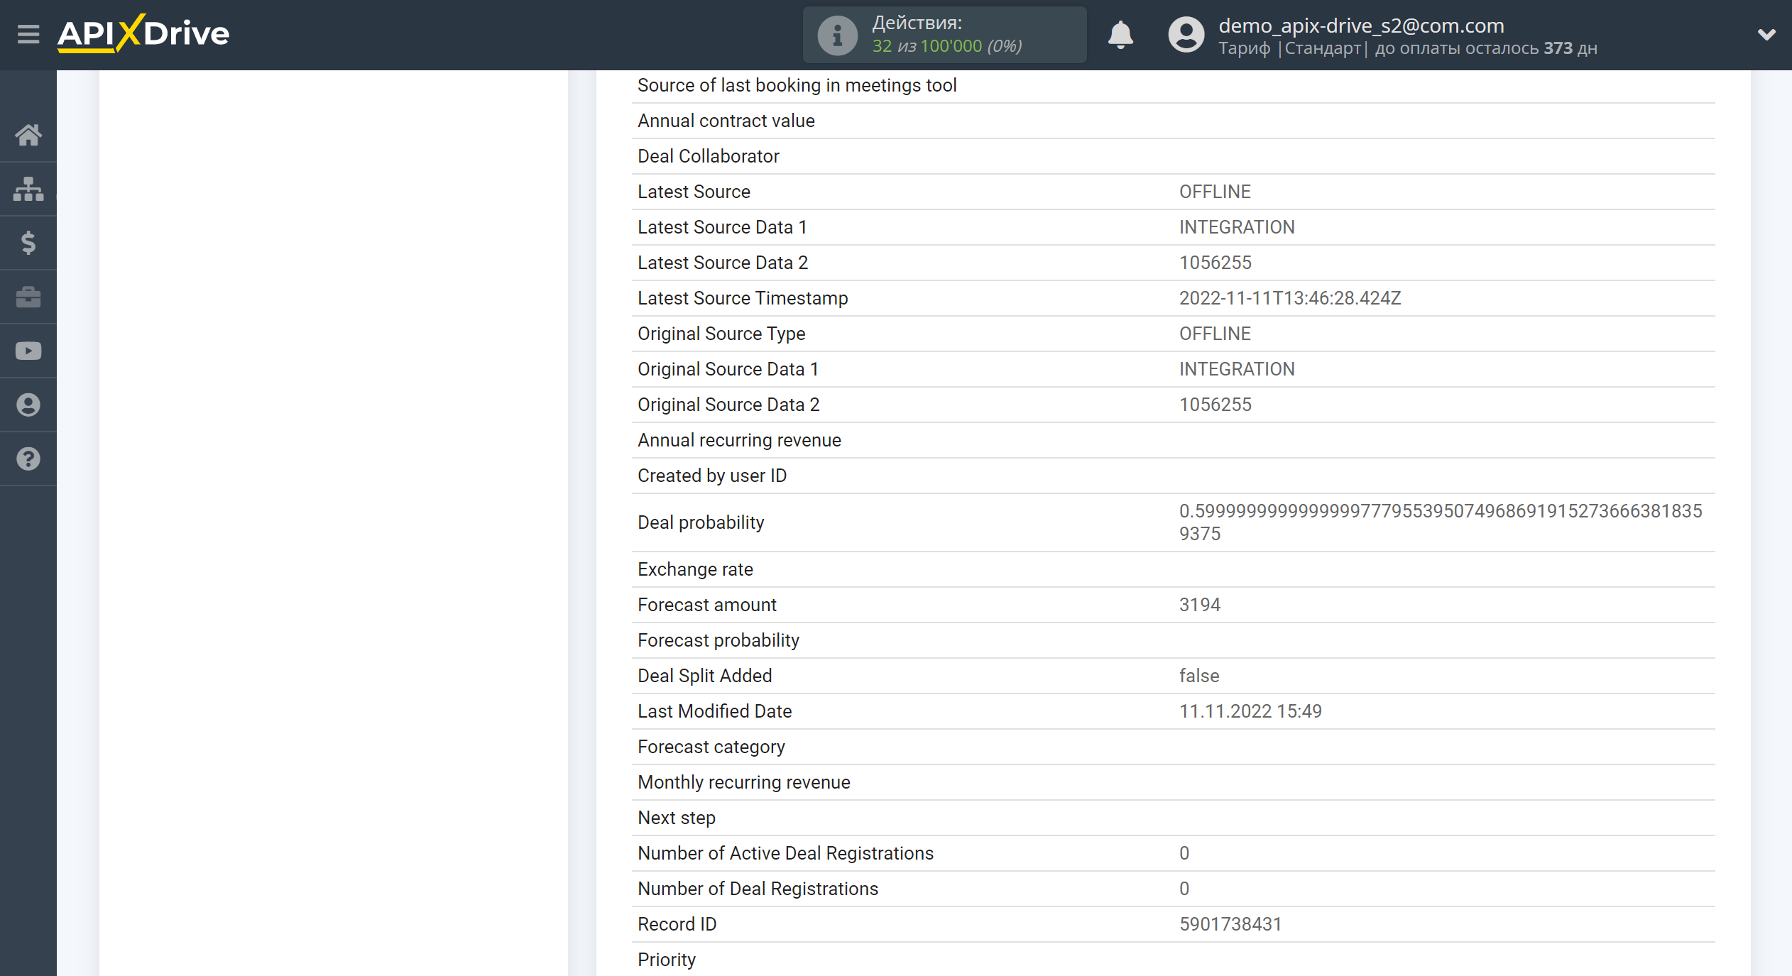This screenshot has width=1792, height=976.
Task: Select the Deal probability long value
Action: point(1441,522)
